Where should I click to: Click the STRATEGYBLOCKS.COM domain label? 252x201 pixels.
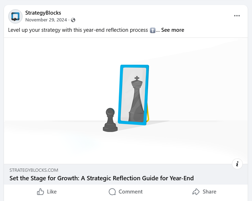(x=34, y=170)
